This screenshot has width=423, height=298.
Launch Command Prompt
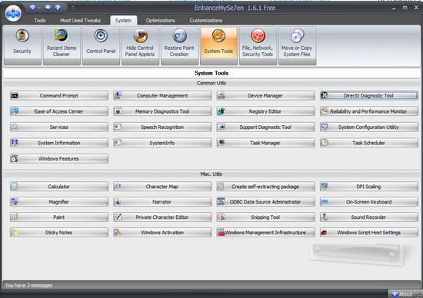59,96
